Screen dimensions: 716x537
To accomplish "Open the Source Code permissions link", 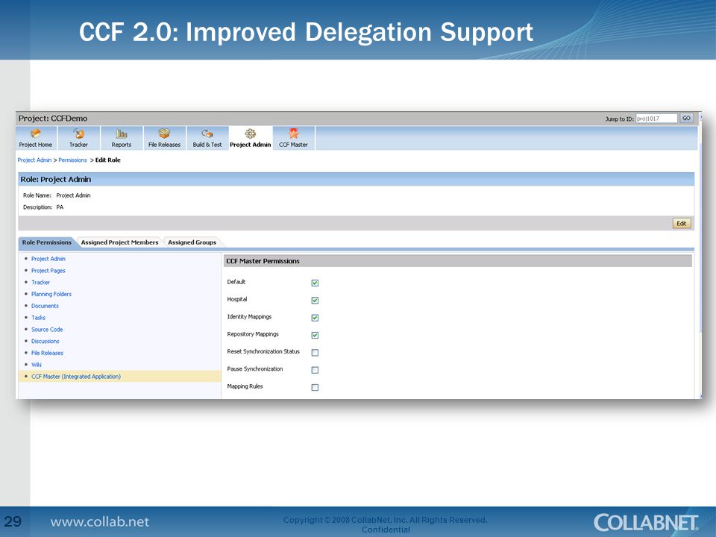I will [x=47, y=330].
